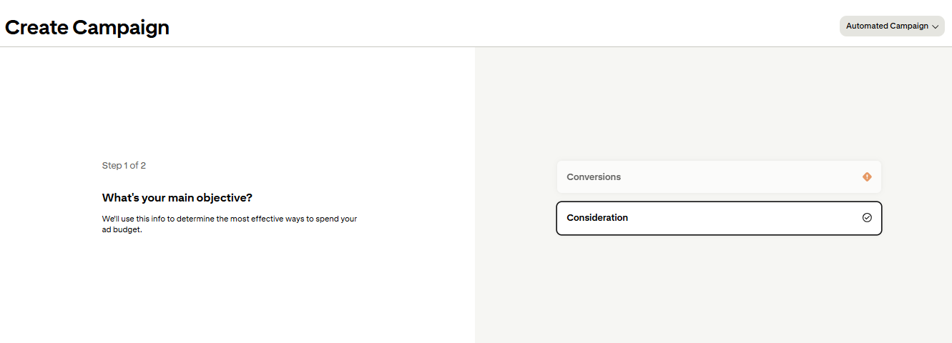952x343 pixels.
Task: Click the checkmark circle icon on Consideration
Action: click(867, 218)
